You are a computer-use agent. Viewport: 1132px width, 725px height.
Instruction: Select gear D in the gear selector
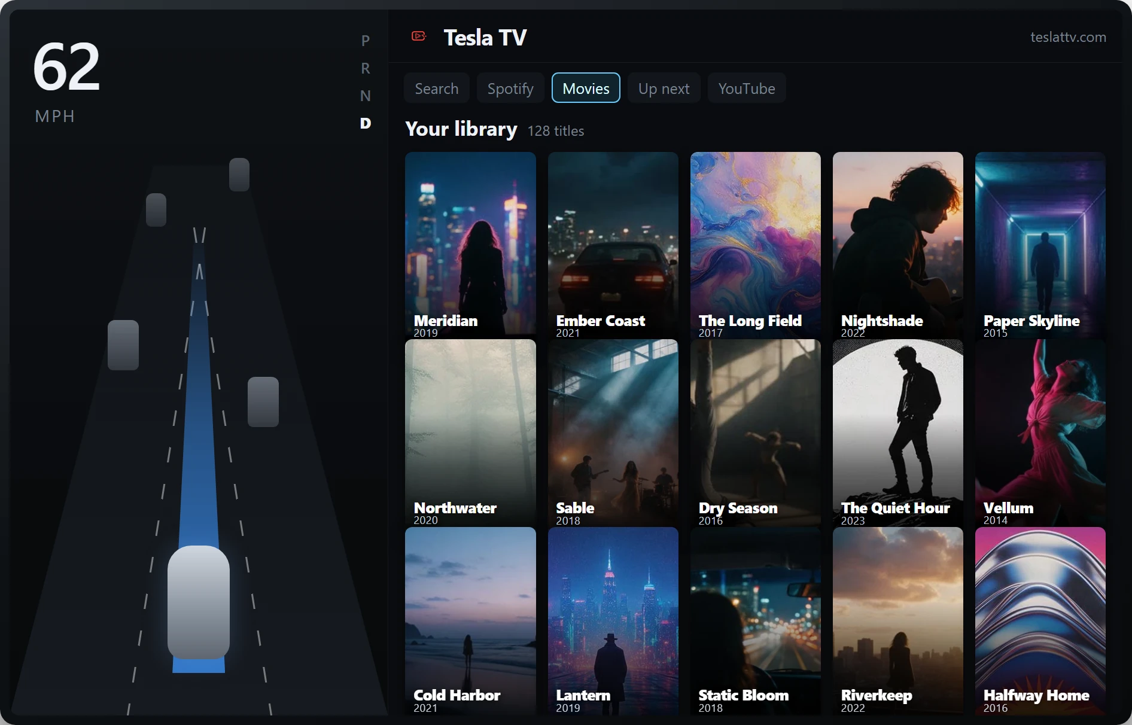[366, 123]
